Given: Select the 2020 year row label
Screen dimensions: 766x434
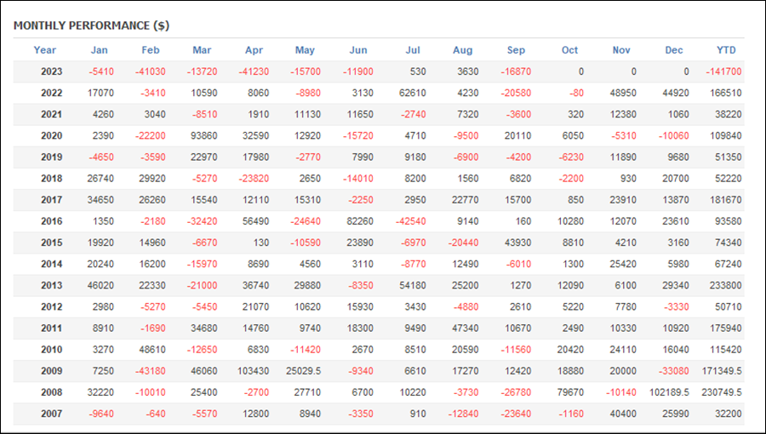Looking at the screenshot, I should (x=51, y=135).
